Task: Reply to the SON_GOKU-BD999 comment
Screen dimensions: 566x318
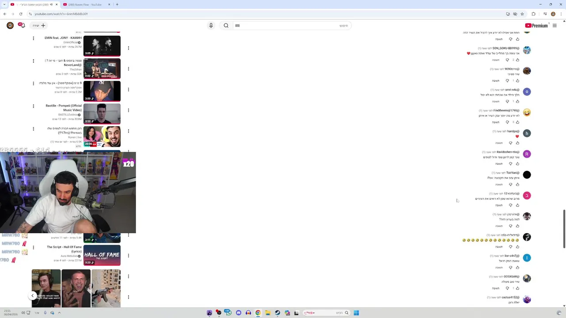Action: (496, 60)
